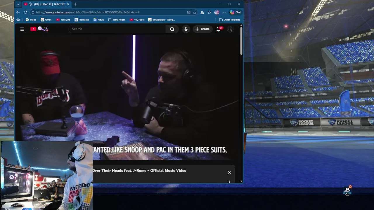Open the gmail.login Google bookmark

point(162,20)
